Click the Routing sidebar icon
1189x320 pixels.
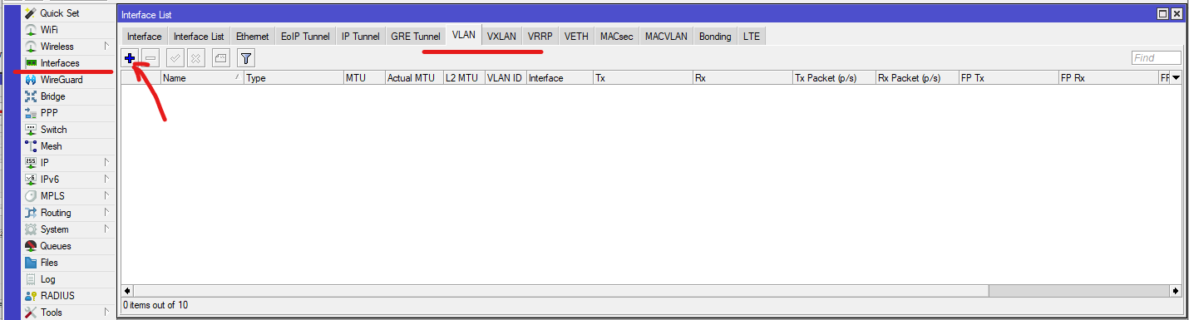tap(31, 213)
